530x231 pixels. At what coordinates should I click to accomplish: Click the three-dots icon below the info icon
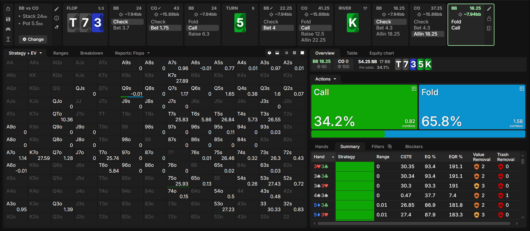point(57,27)
